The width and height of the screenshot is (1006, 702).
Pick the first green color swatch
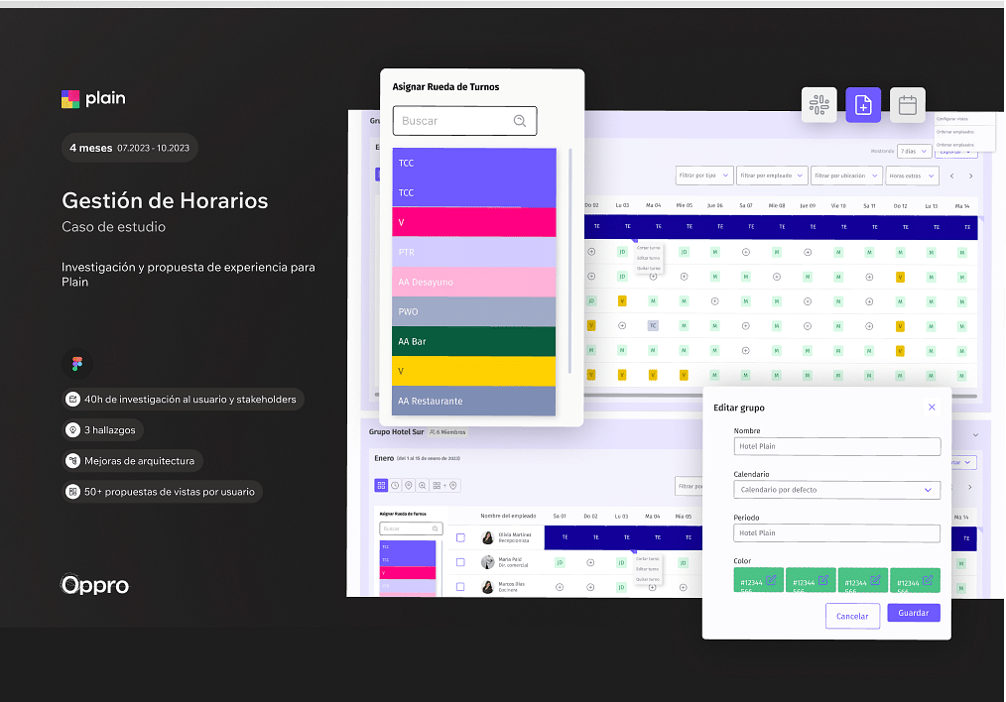click(759, 582)
